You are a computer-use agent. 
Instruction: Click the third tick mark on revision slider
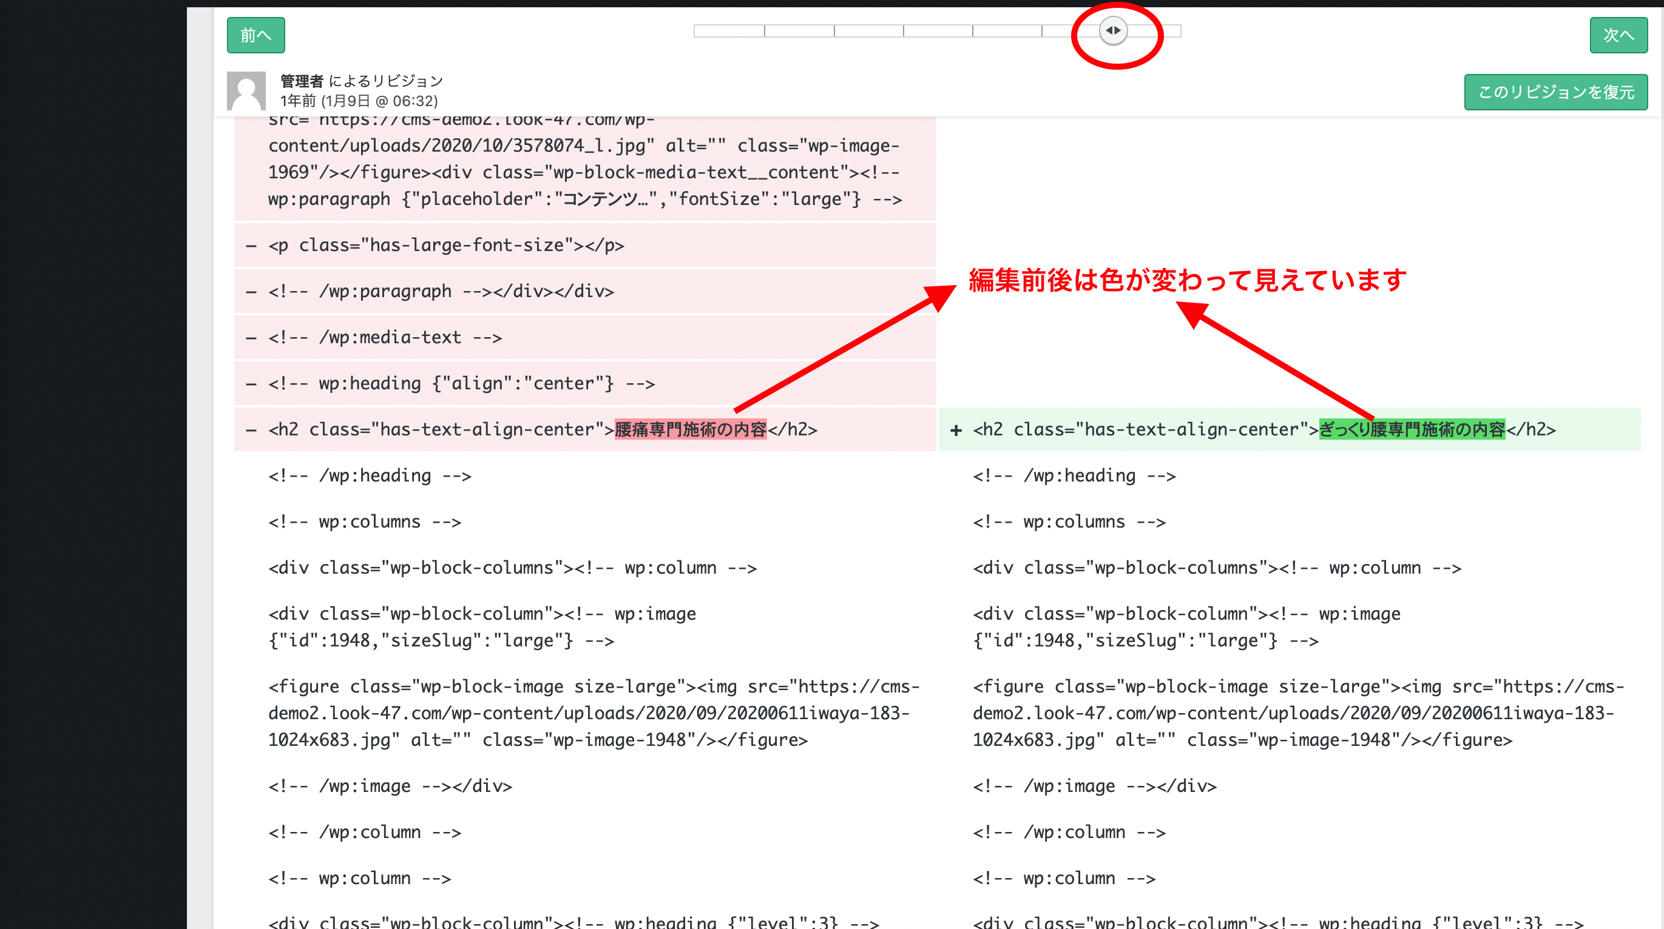[903, 31]
